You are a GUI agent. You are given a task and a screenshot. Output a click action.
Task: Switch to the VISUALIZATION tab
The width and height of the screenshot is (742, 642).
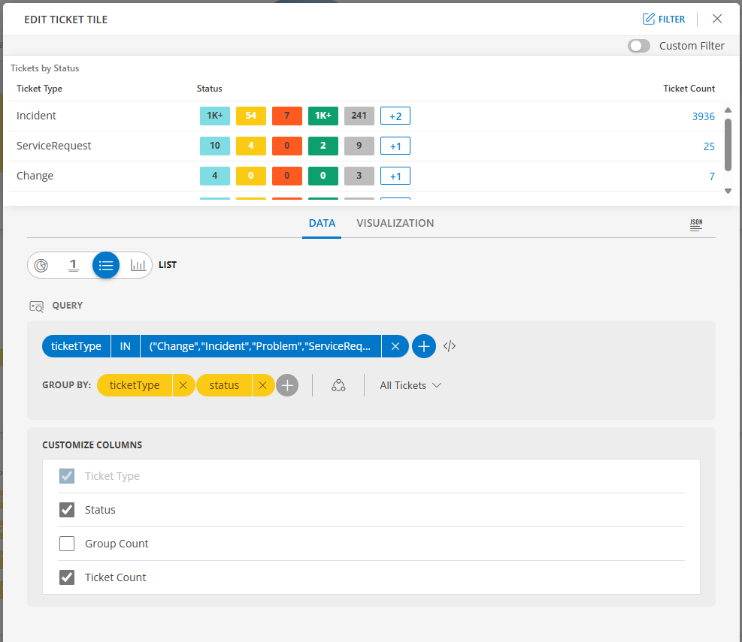tap(395, 223)
